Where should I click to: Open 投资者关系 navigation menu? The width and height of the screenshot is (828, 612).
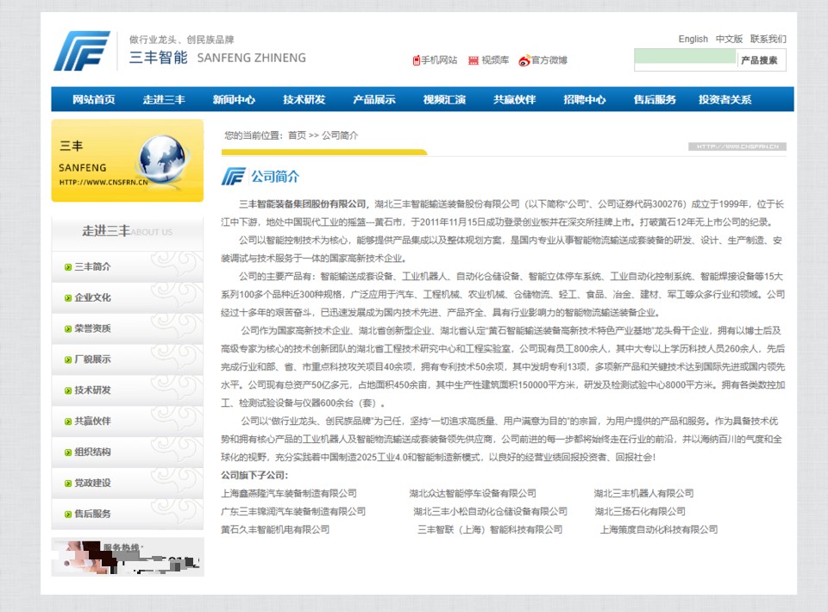725,99
